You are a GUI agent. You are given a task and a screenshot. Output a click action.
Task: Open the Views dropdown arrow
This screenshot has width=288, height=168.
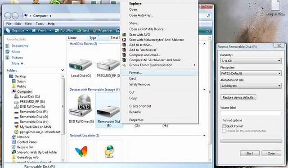coord(50,31)
